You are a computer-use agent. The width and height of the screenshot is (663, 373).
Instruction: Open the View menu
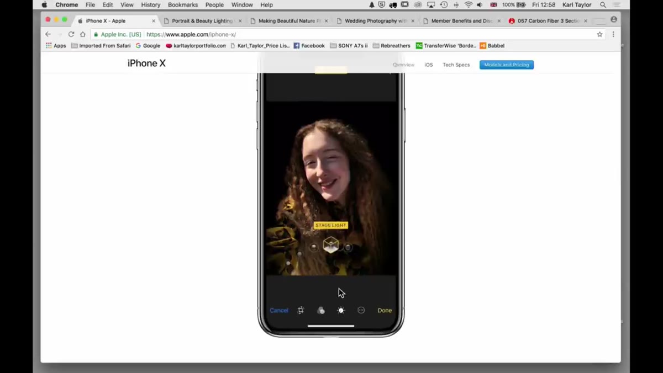[127, 5]
